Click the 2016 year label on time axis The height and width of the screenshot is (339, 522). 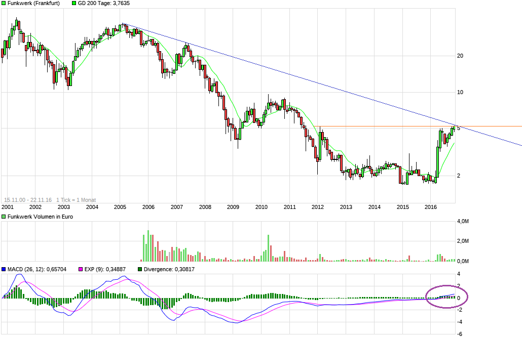coord(430,207)
